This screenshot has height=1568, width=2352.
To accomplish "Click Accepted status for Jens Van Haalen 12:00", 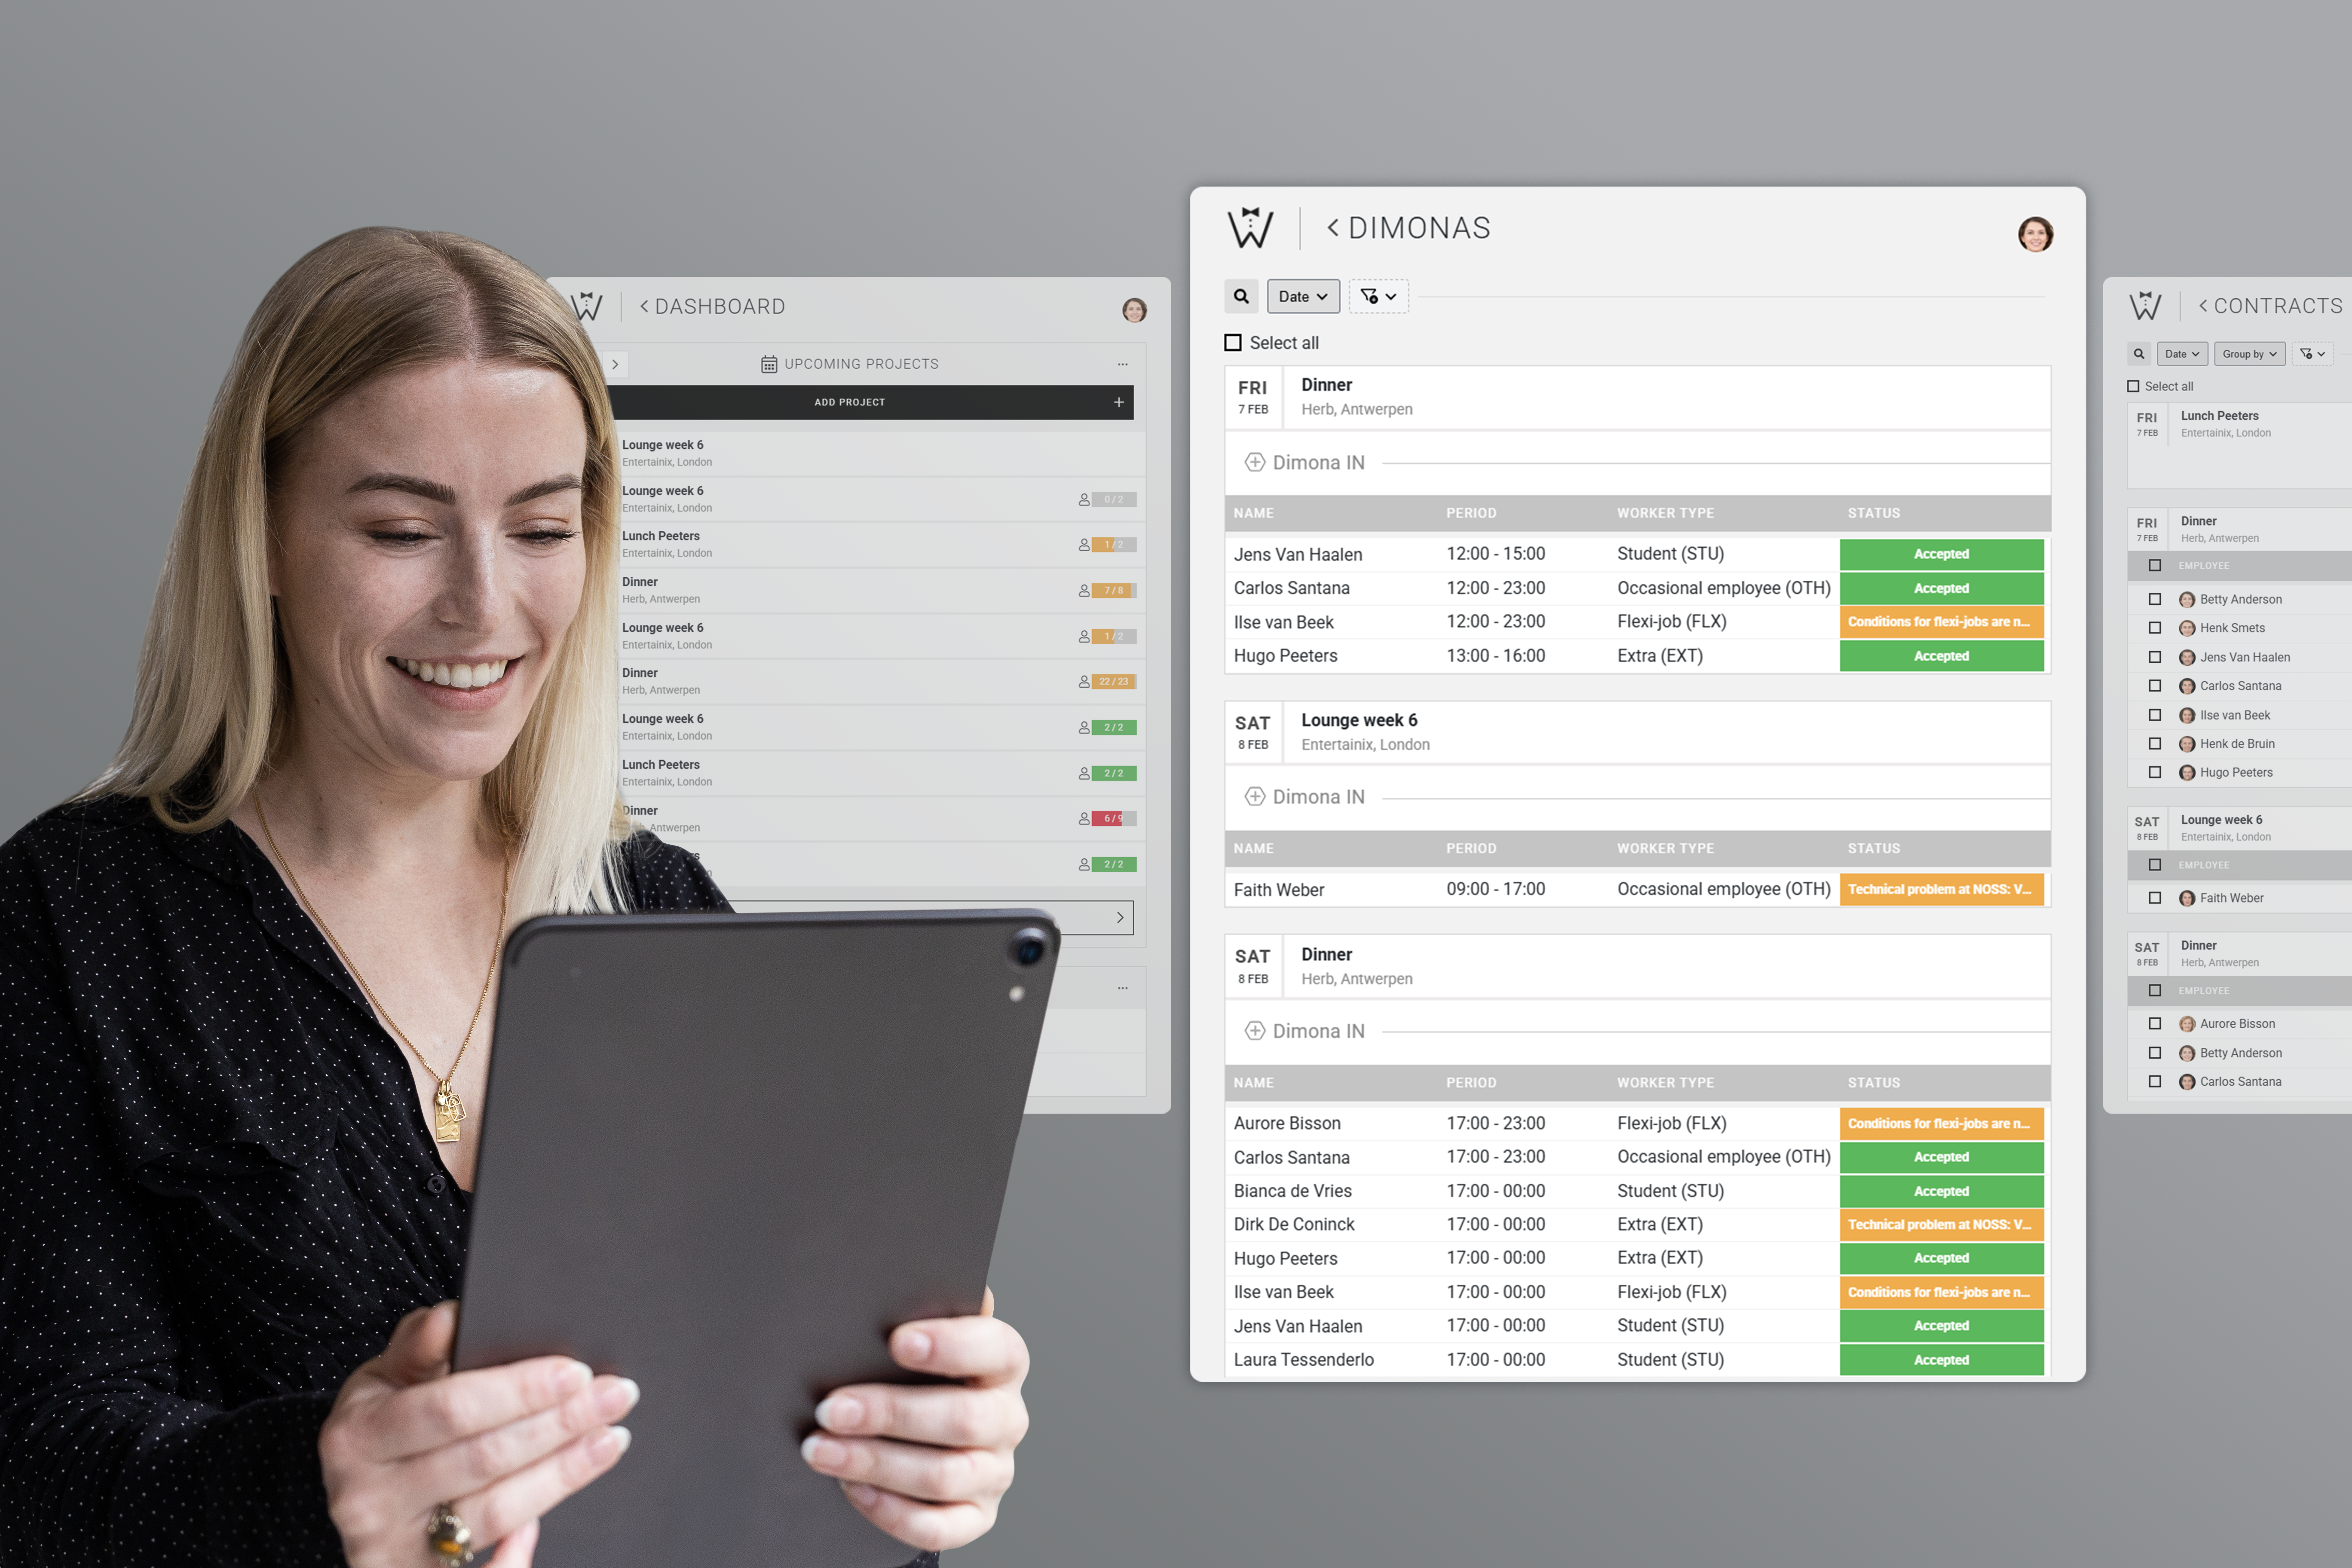I will (1941, 554).
